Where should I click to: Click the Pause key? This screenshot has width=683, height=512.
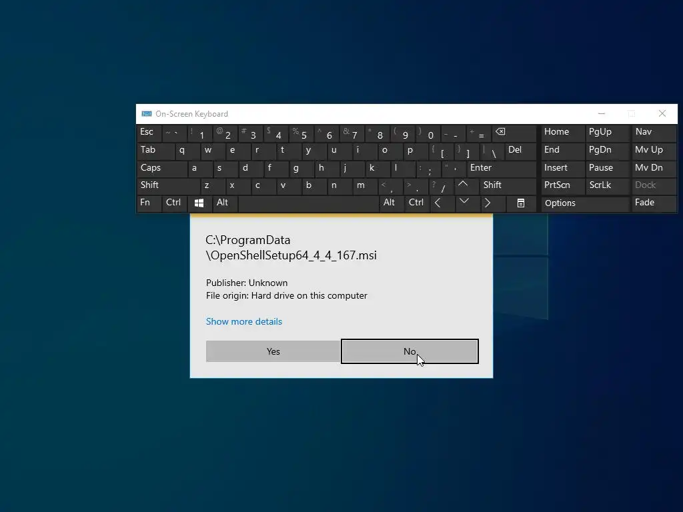(x=607, y=169)
